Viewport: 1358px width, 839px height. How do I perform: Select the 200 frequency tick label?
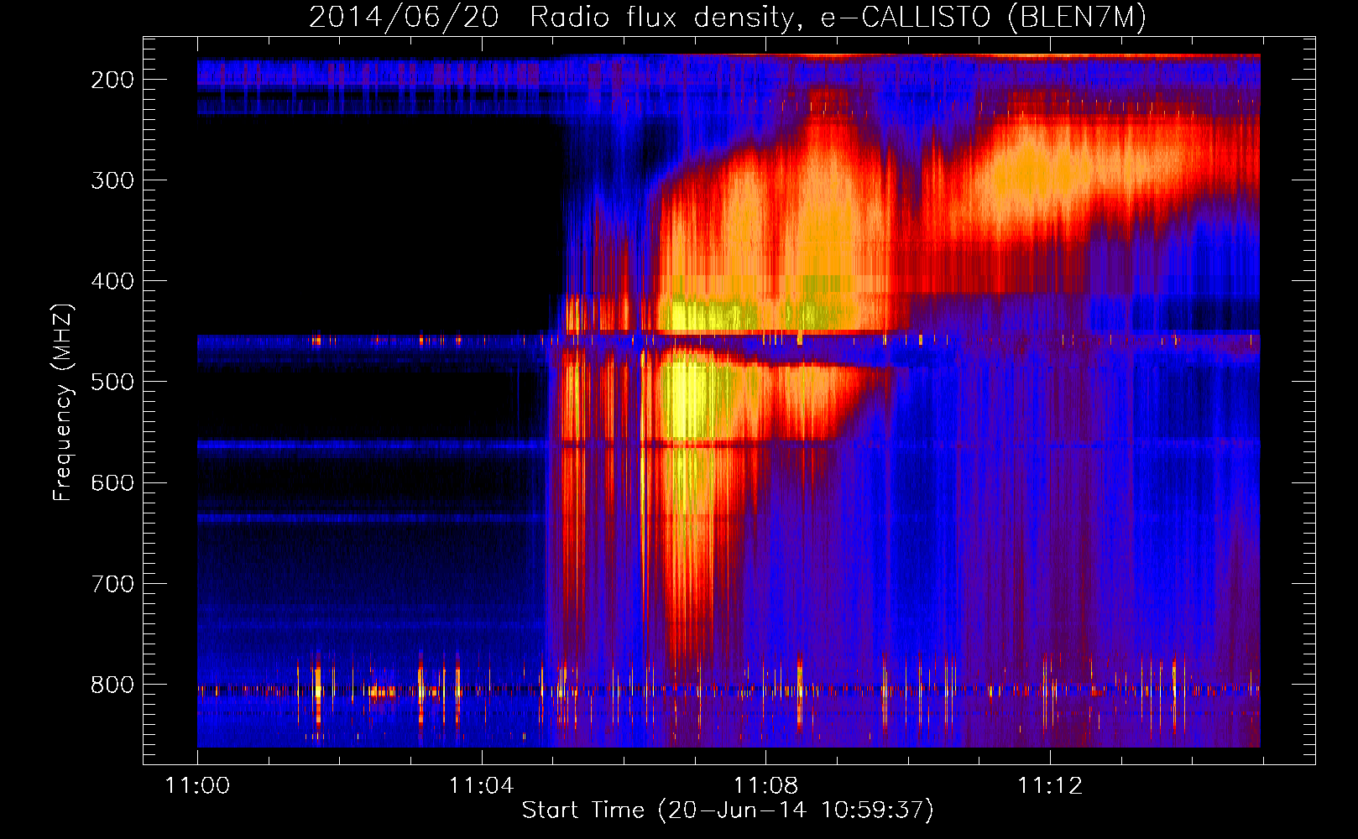tap(112, 80)
